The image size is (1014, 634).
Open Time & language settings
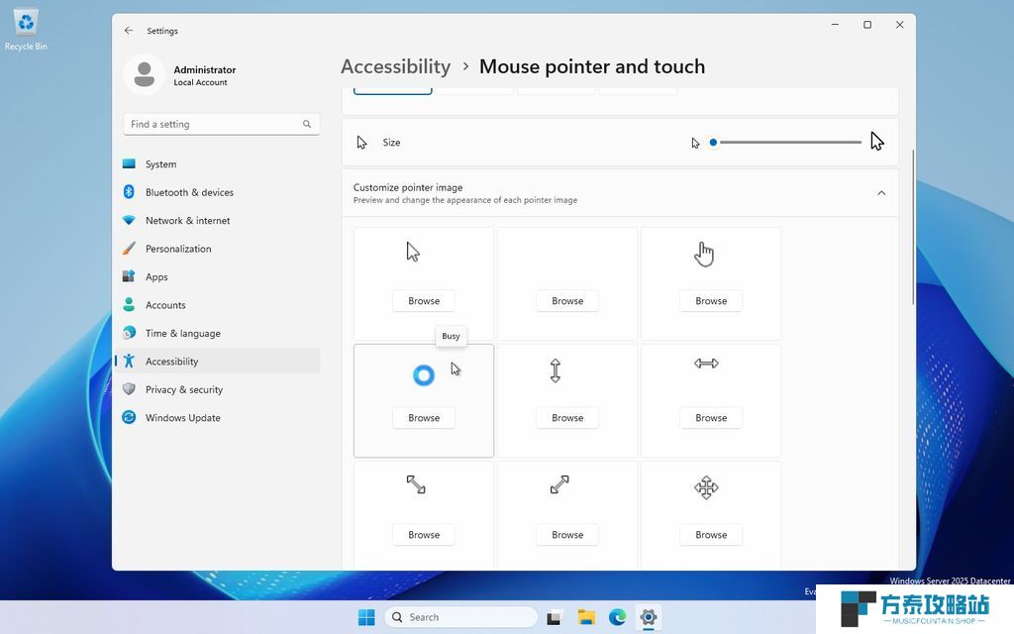pyautogui.click(x=218, y=333)
